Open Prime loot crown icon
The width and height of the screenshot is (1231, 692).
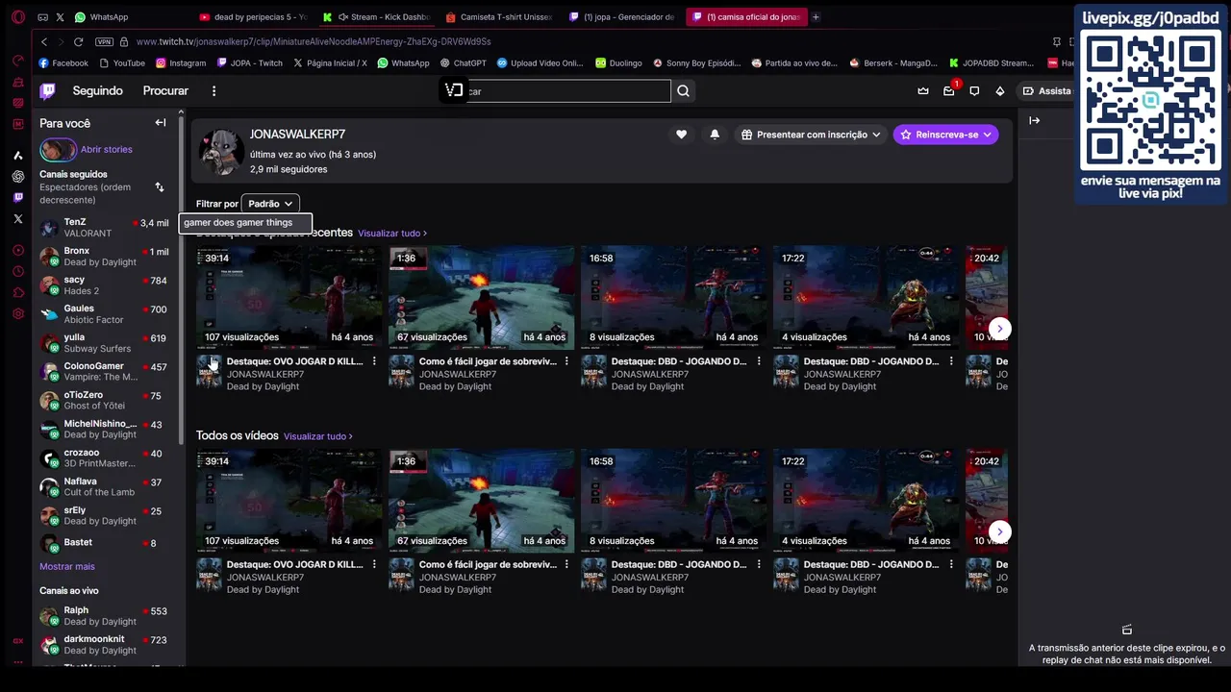point(923,90)
